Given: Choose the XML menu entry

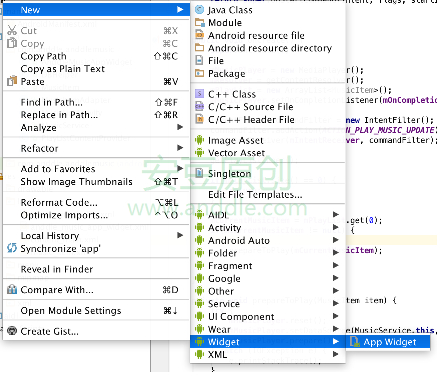Looking at the screenshot, I should pyautogui.click(x=268, y=355).
